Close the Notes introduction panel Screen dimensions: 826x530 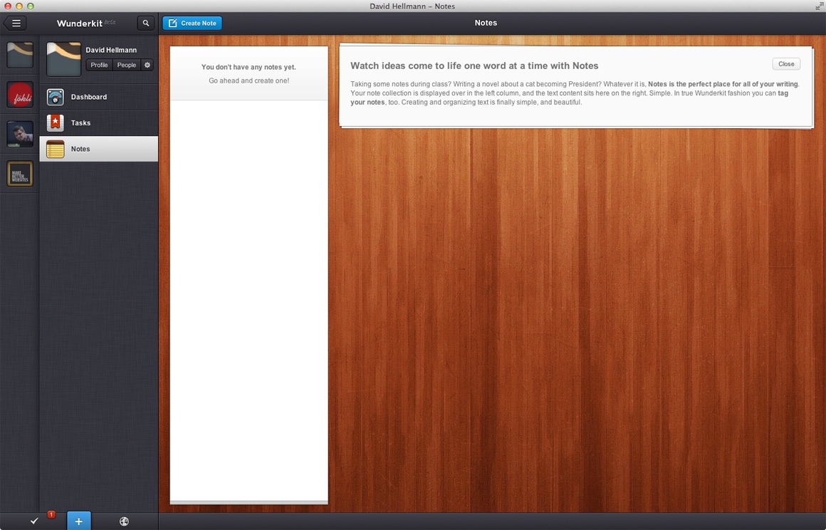pyautogui.click(x=786, y=63)
